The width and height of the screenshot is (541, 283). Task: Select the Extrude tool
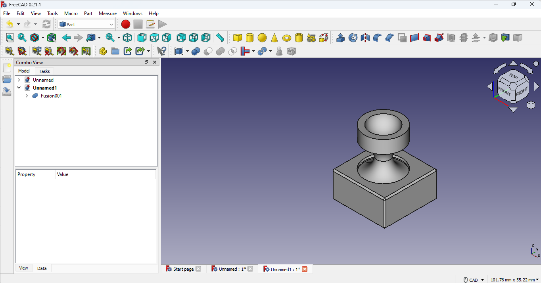coord(340,38)
